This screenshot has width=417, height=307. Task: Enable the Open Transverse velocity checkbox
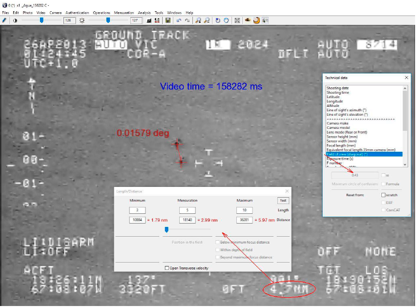click(167, 268)
